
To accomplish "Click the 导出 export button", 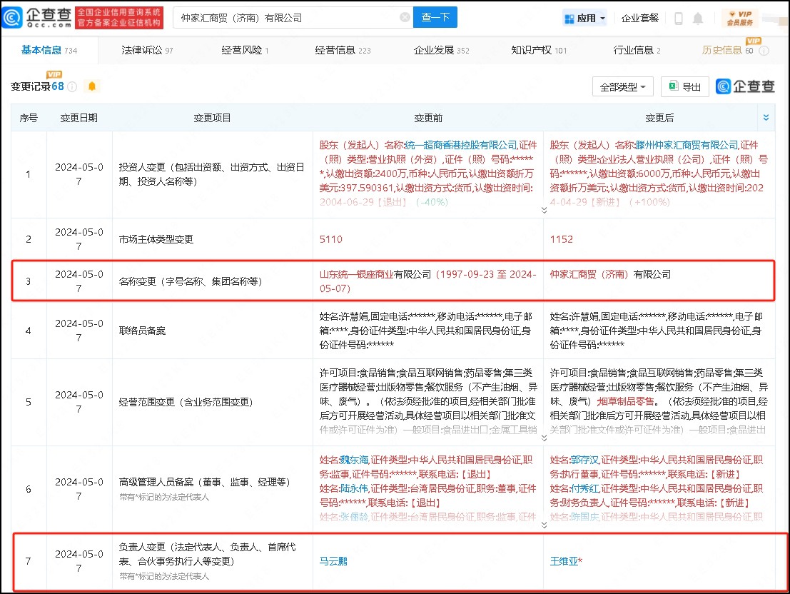I will coord(684,87).
